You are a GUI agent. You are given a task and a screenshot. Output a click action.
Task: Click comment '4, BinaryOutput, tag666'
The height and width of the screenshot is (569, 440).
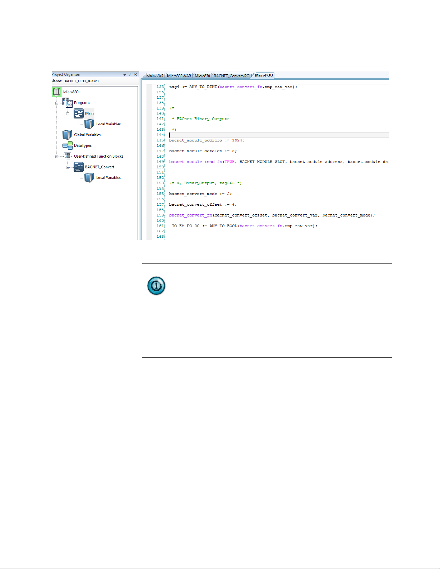click(206, 183)
